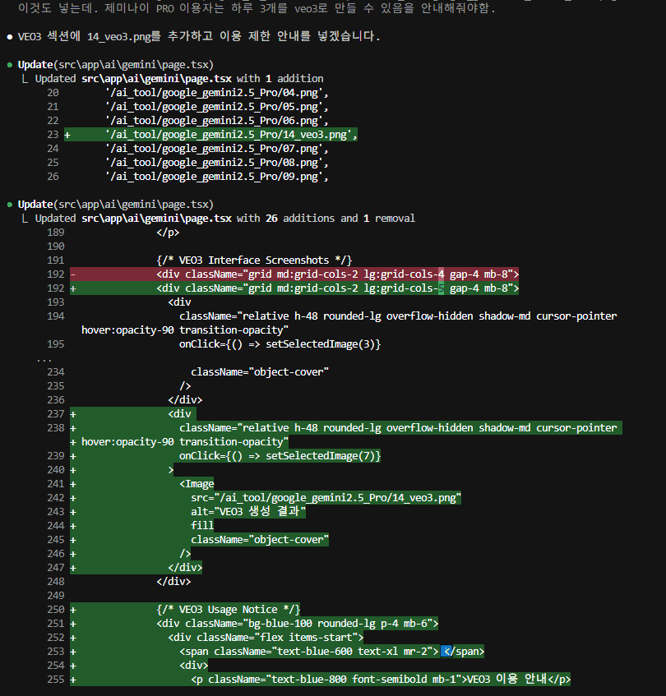Click the src 14_veo3.png attribute on line 242

326,498
